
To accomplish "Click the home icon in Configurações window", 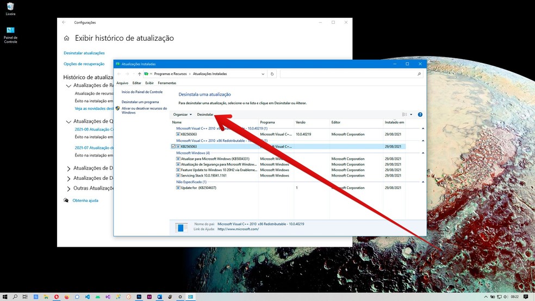I will 66,38.
